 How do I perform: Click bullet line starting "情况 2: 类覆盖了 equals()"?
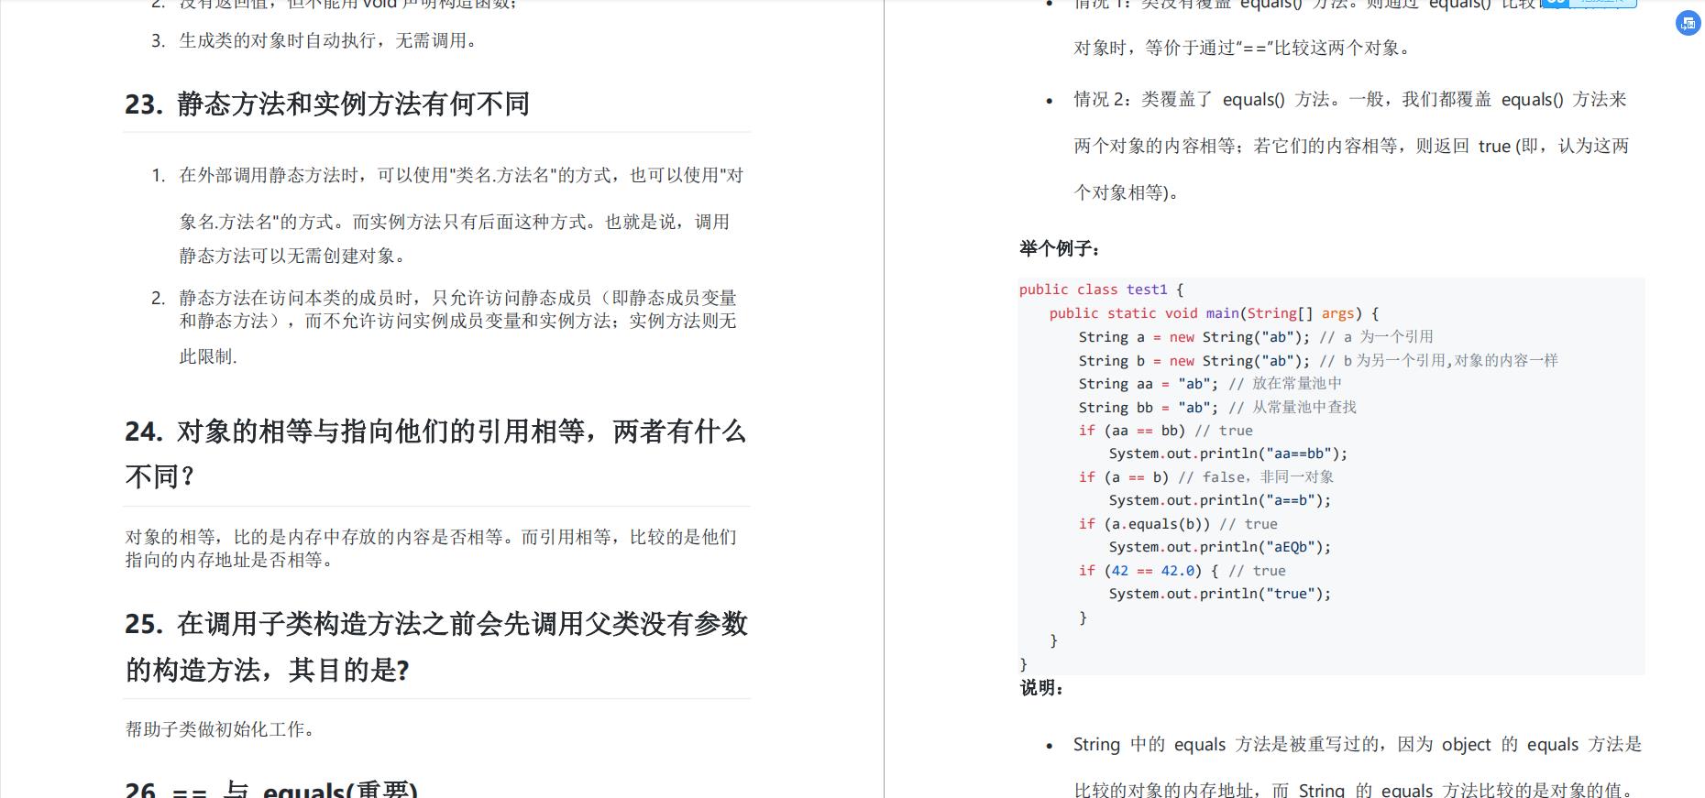click(1350, 99)
